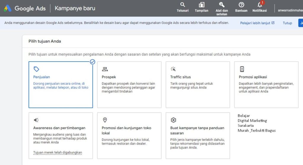The image size is (303, 165).
Task: Click Tujuan merek telah digabungkan link
Action: click(58, 153)
